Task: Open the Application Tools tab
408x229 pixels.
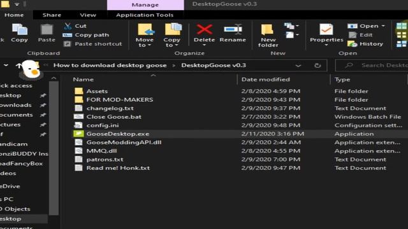Action: [145, 15]
